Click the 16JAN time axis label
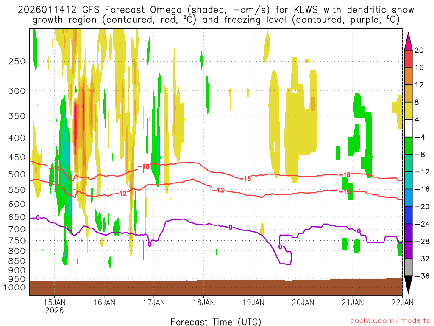Image resolution: width=434 pixels, height=326 pixels. point(104,302)
